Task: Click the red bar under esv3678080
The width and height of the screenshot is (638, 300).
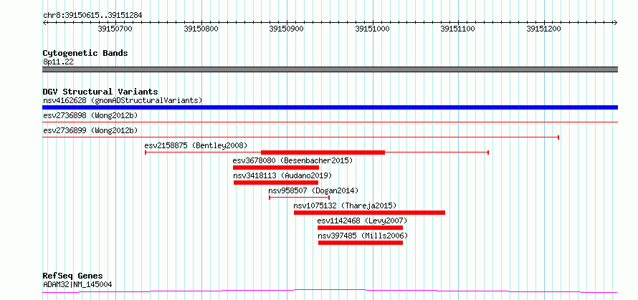Action: [x=276, y=168]
